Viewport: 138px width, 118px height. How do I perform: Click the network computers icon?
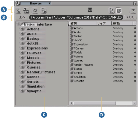point(26,10)
